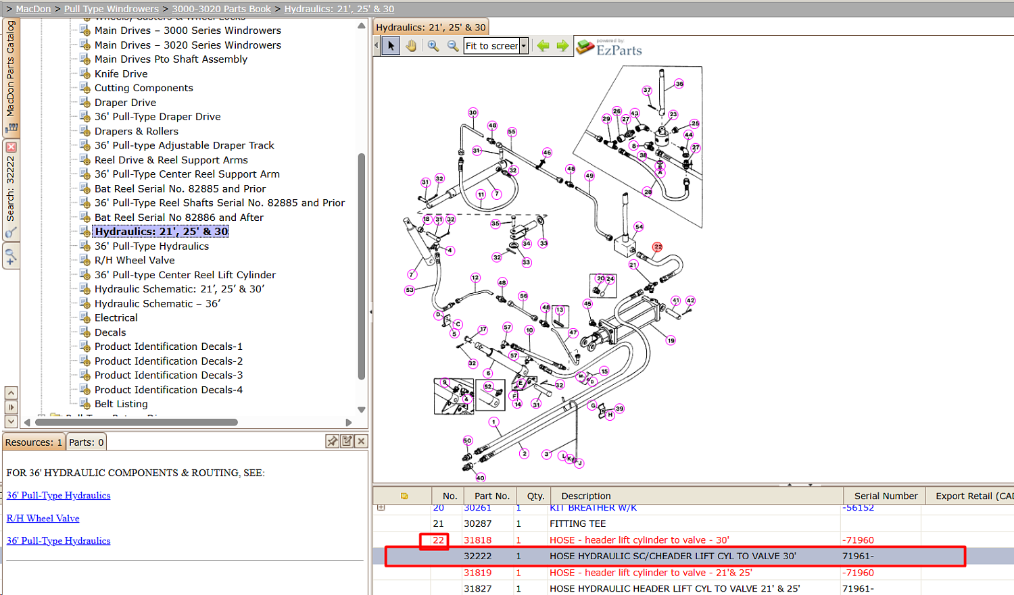1014x595 pixels.
Task: Sort by the Serial Number column header
Action: click(x=886, y=496)
